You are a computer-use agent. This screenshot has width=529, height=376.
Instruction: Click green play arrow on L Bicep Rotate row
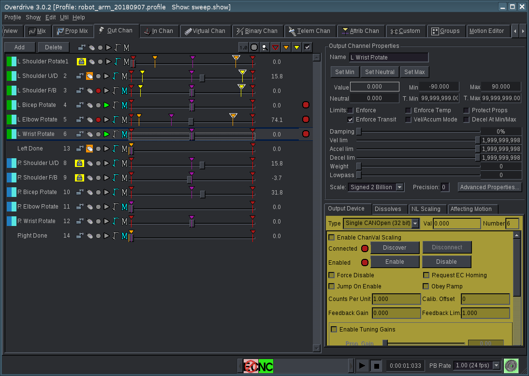106,105
